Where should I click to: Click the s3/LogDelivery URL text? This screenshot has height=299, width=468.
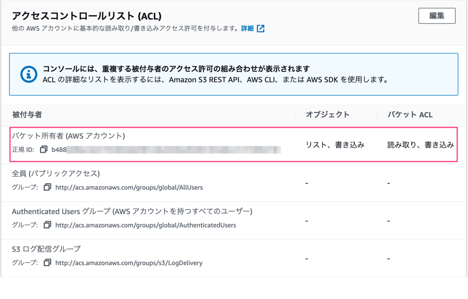129,263
